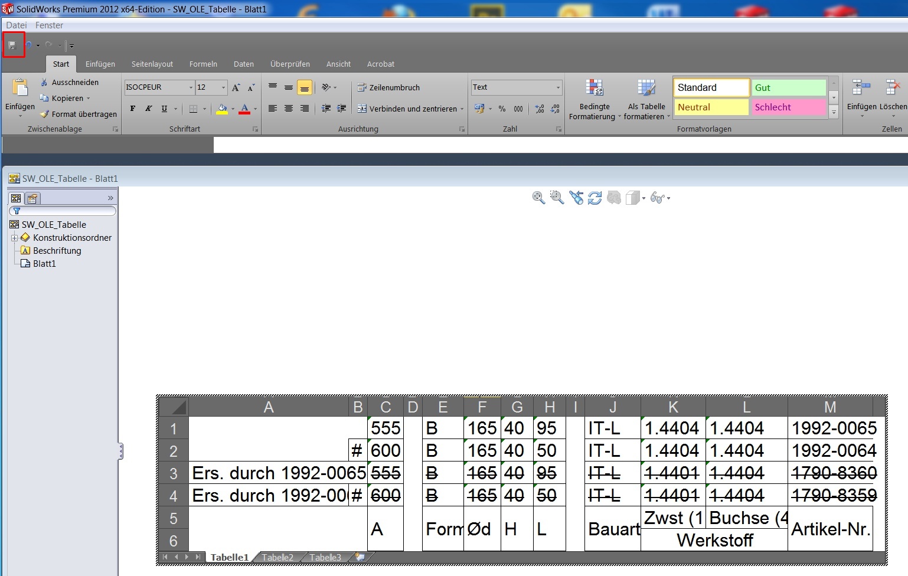Pick the red font color swatch
The height and width of the screenshot is (576, 908).
[x=245, y=112]
